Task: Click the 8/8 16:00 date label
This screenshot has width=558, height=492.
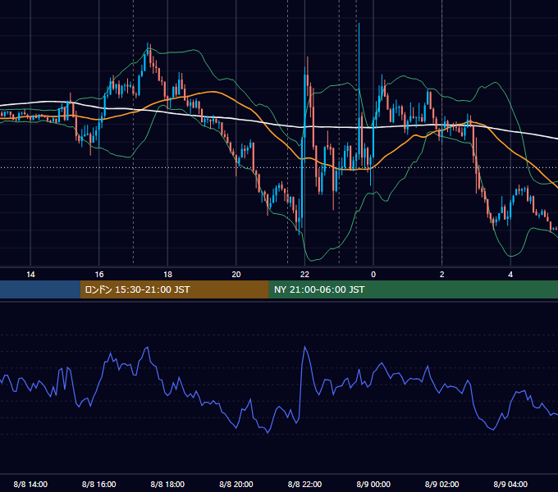Action: pyautogui.click(x=99, y=484)
